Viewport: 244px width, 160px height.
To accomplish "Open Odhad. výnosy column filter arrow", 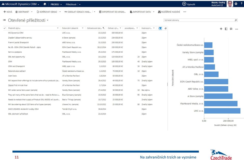I will tap(120, 28).
